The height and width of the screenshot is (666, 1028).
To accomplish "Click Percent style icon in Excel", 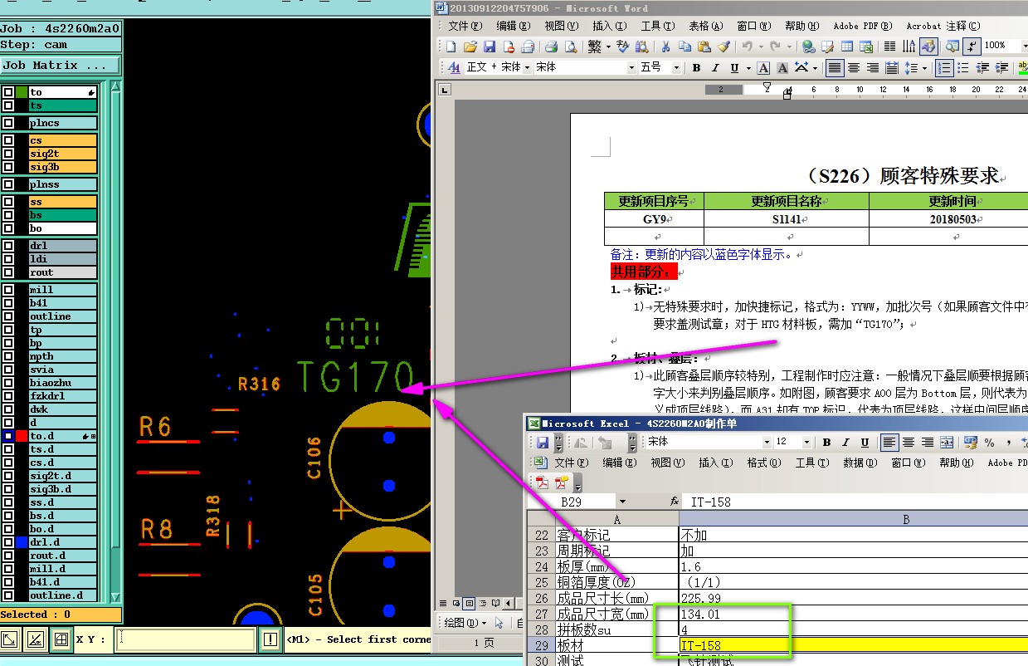I will pos(989,442).
